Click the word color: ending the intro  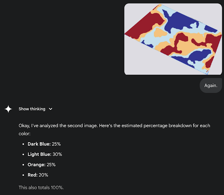tap(24, 133)
